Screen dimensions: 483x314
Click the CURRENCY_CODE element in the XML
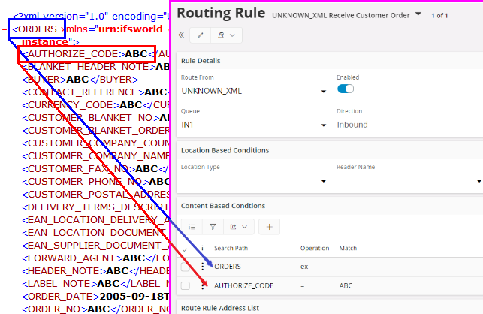(x=95, y=105)
